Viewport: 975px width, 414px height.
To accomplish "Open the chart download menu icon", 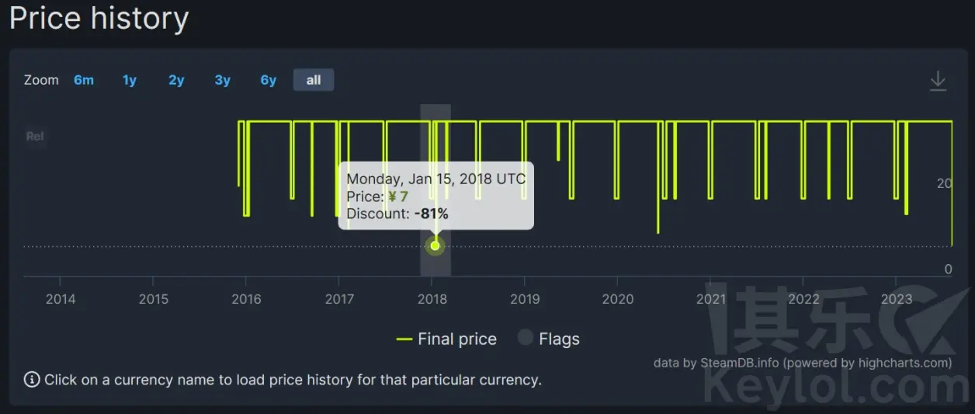I will (938, 81).
